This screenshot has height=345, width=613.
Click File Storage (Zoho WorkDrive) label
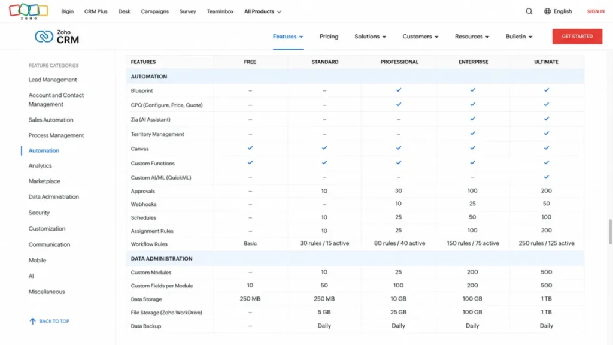coord(166,313)
